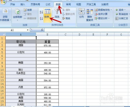130x107 pixels.
Task: Expand the Name Box dropdown arrow
Action: 28,30
